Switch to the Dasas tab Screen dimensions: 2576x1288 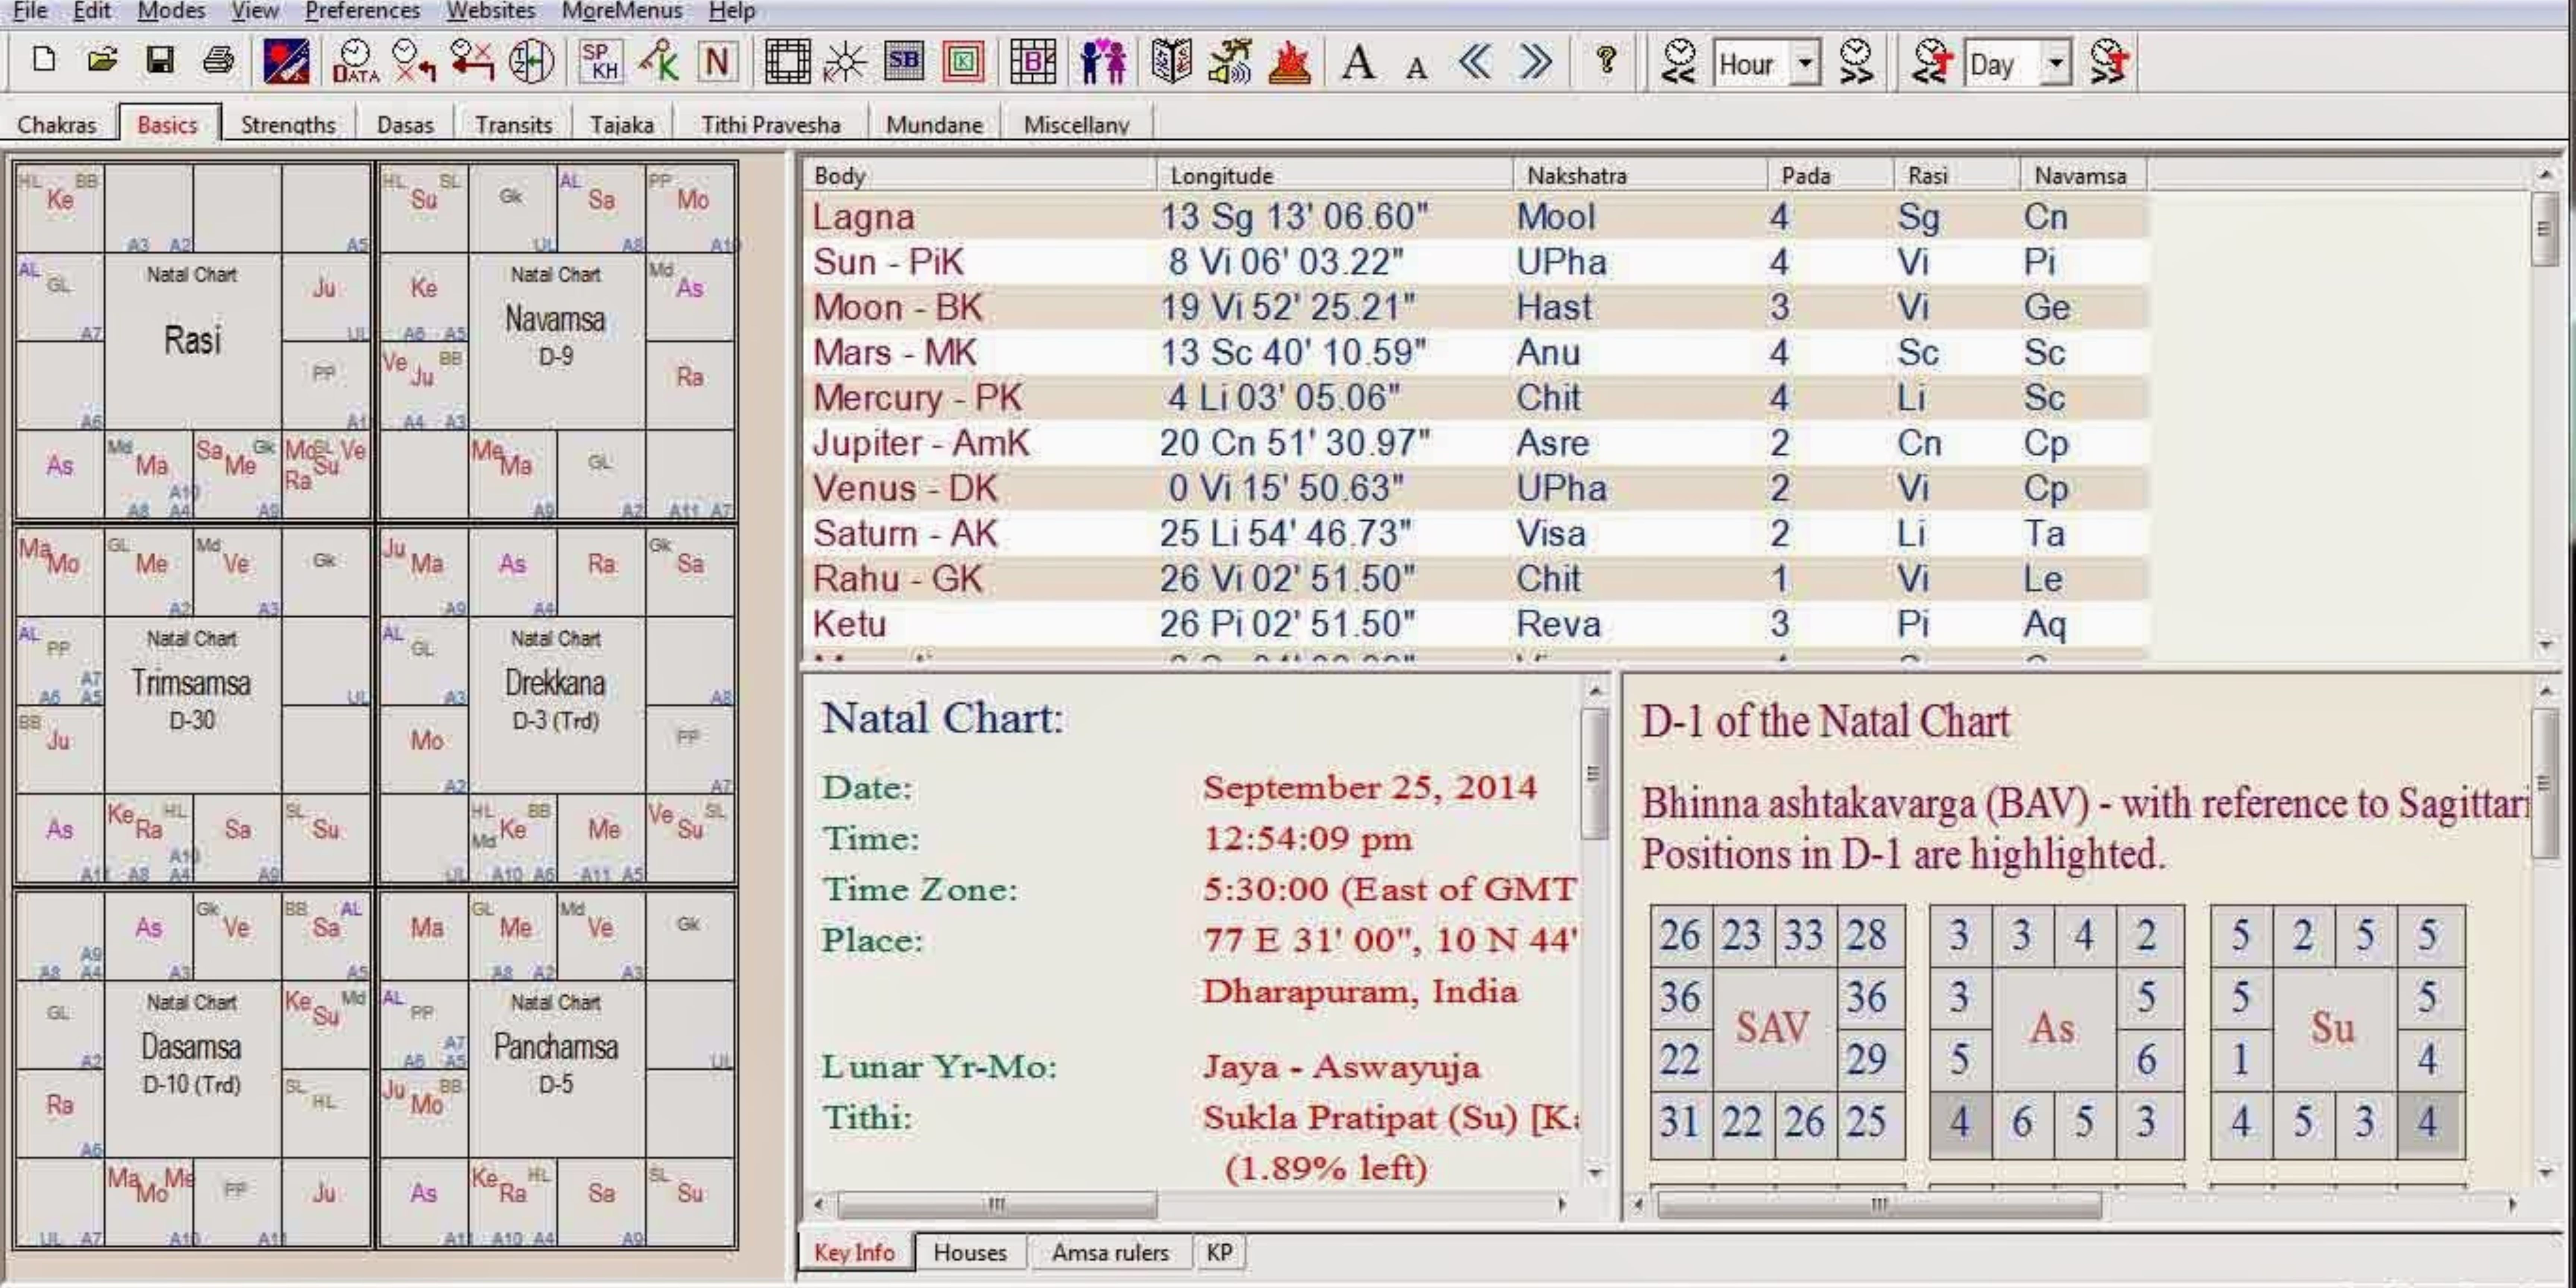click(x=405, y=125)
